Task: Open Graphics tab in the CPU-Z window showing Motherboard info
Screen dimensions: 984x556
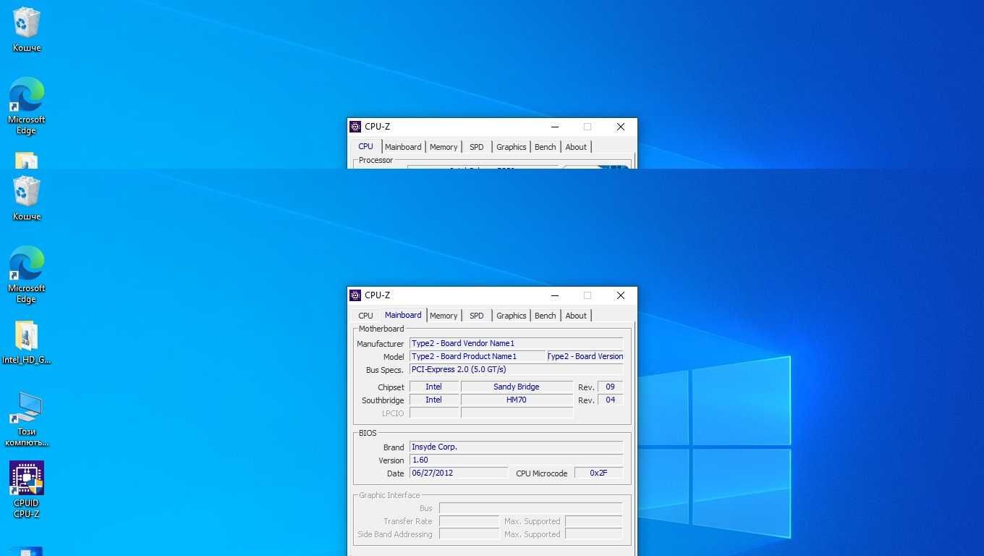Action: click(511, 316)
